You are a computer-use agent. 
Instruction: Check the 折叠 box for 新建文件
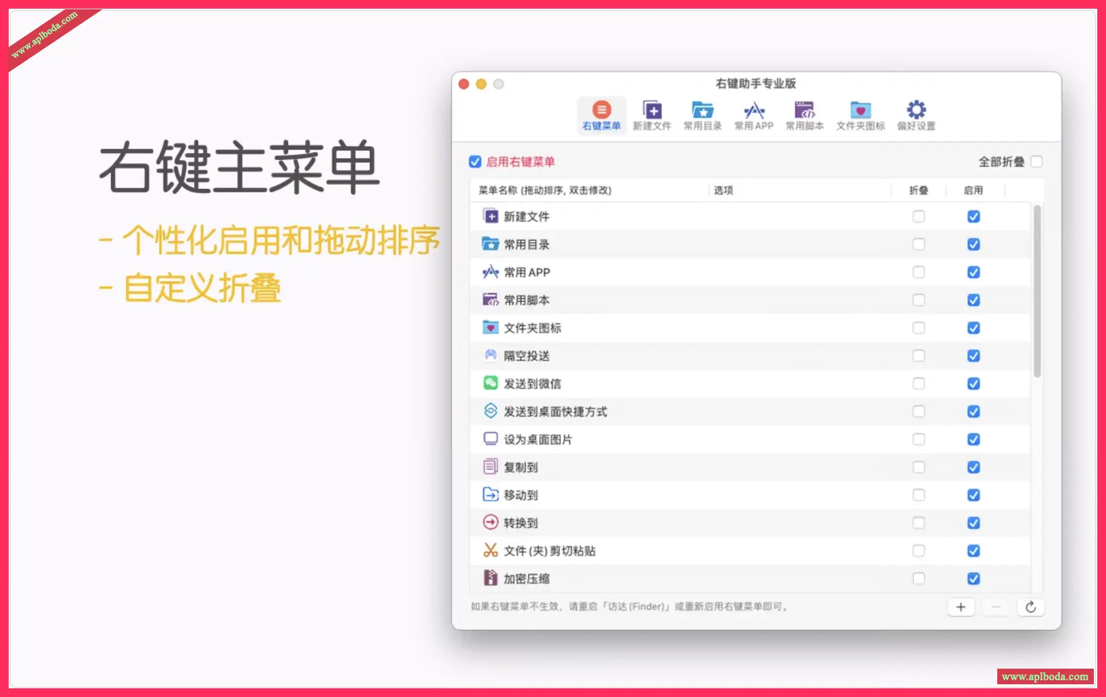[919, 217]
